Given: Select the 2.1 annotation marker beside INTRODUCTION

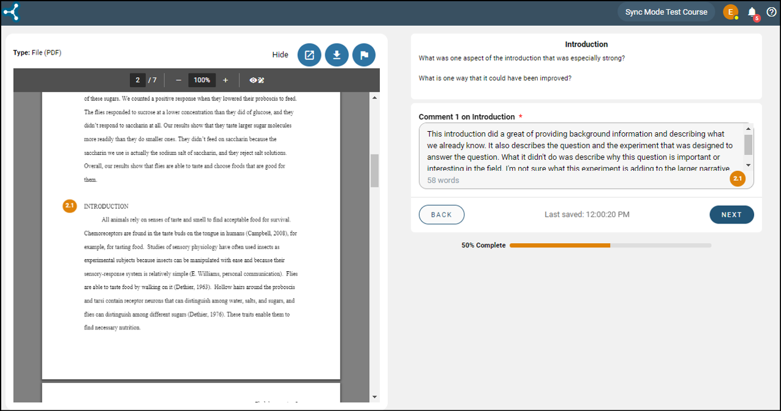Looking at the screenshot, I should pos(69,206).
